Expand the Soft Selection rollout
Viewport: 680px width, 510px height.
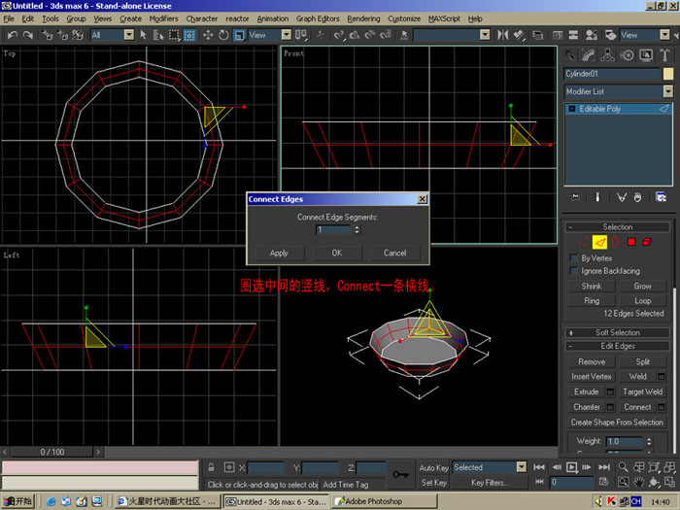click(617, 333)
